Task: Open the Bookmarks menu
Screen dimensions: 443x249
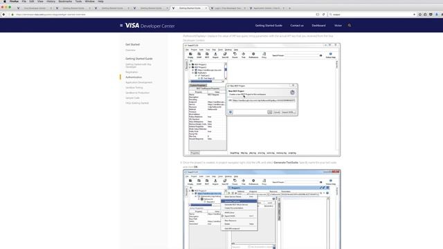Action: coord(65,1)
